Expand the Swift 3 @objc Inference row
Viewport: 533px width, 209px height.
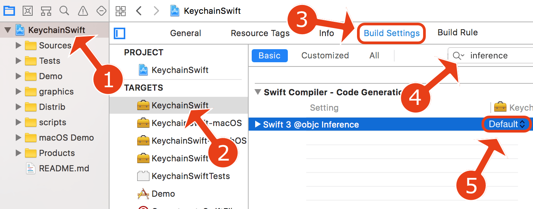258,124
